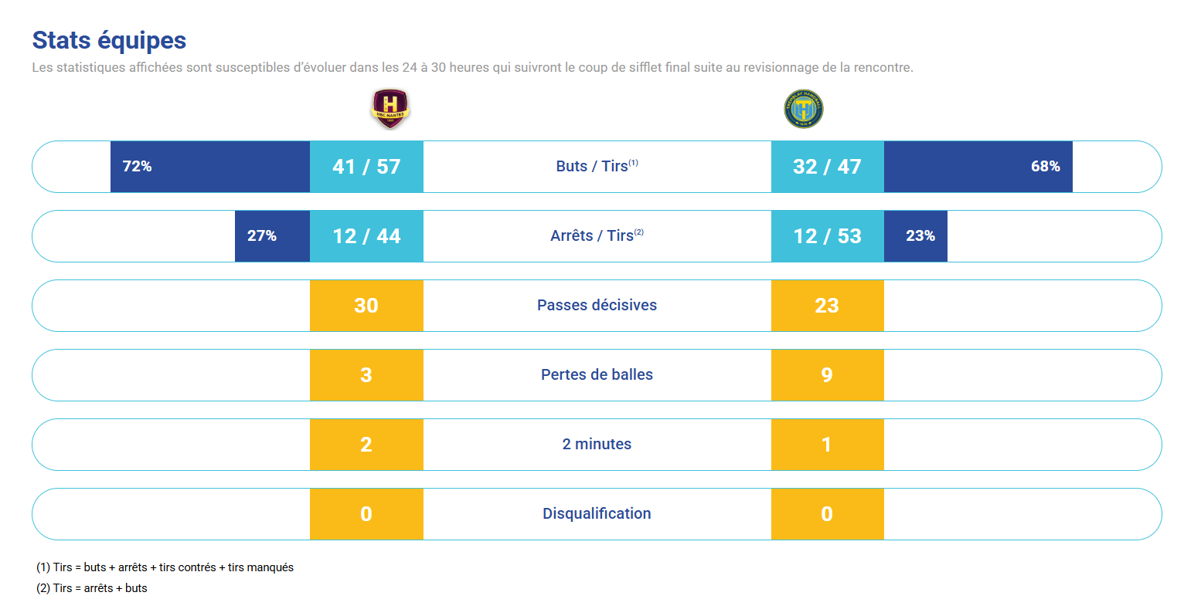Select the 12 / 53 saves value
This screenshot has height=616, width=1184.
point(827,236)
